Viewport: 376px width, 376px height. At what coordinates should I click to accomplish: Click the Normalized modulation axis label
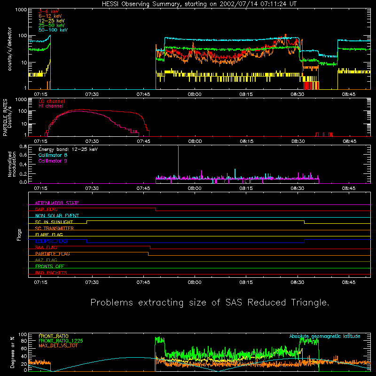coord(12,164)
